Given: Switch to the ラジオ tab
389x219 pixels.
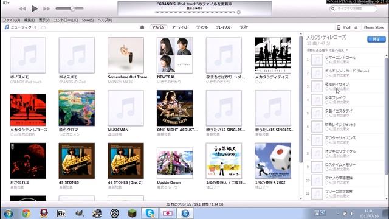Looking at the screenshot, I should coord(244,27).
